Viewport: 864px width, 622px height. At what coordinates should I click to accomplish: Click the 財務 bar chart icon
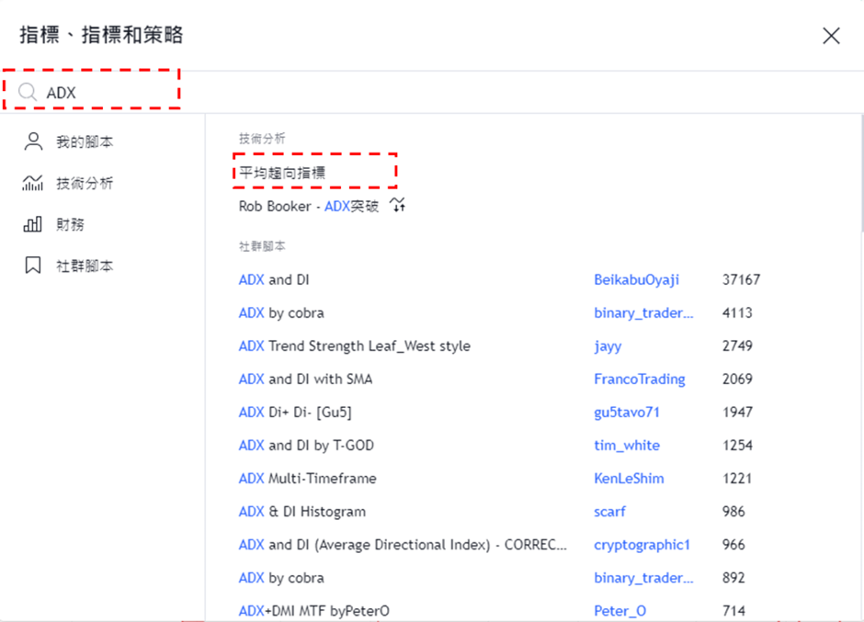[x=33, y=224]
